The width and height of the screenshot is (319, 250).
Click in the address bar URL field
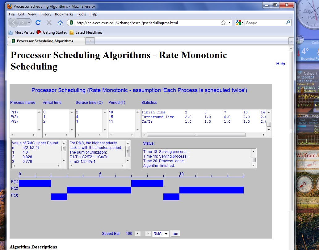tap(147, 23)
